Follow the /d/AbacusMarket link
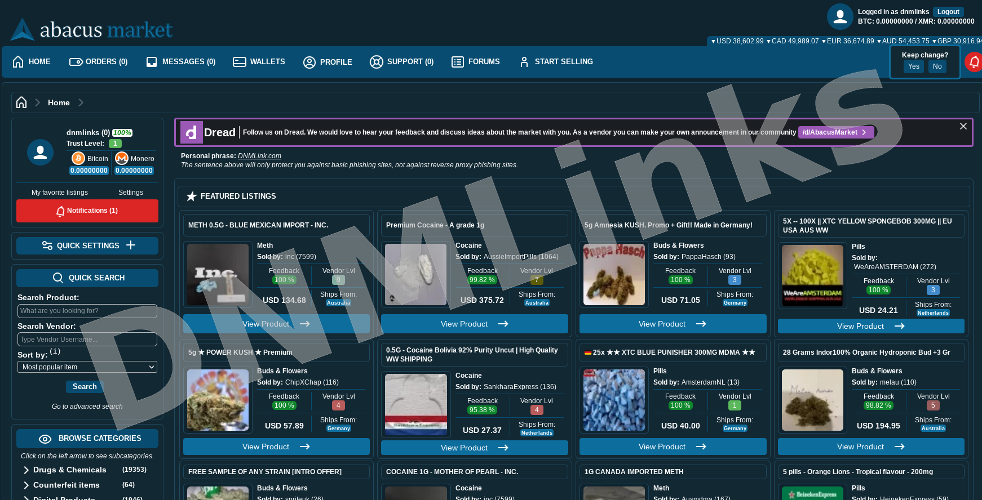 point(836,132)
